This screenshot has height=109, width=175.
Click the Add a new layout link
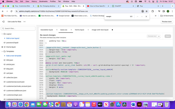(13, 38)
